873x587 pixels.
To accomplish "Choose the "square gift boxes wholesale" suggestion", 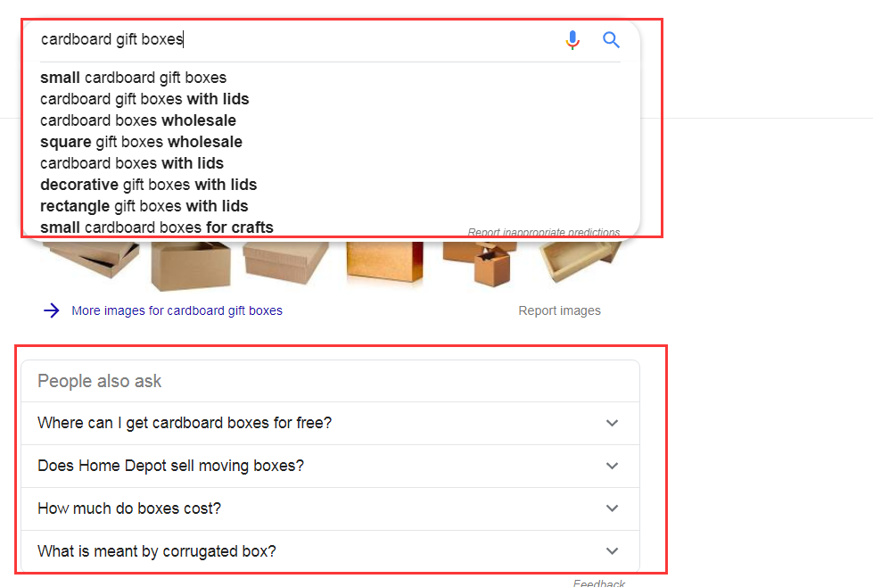I will click(x=141, y=142).
